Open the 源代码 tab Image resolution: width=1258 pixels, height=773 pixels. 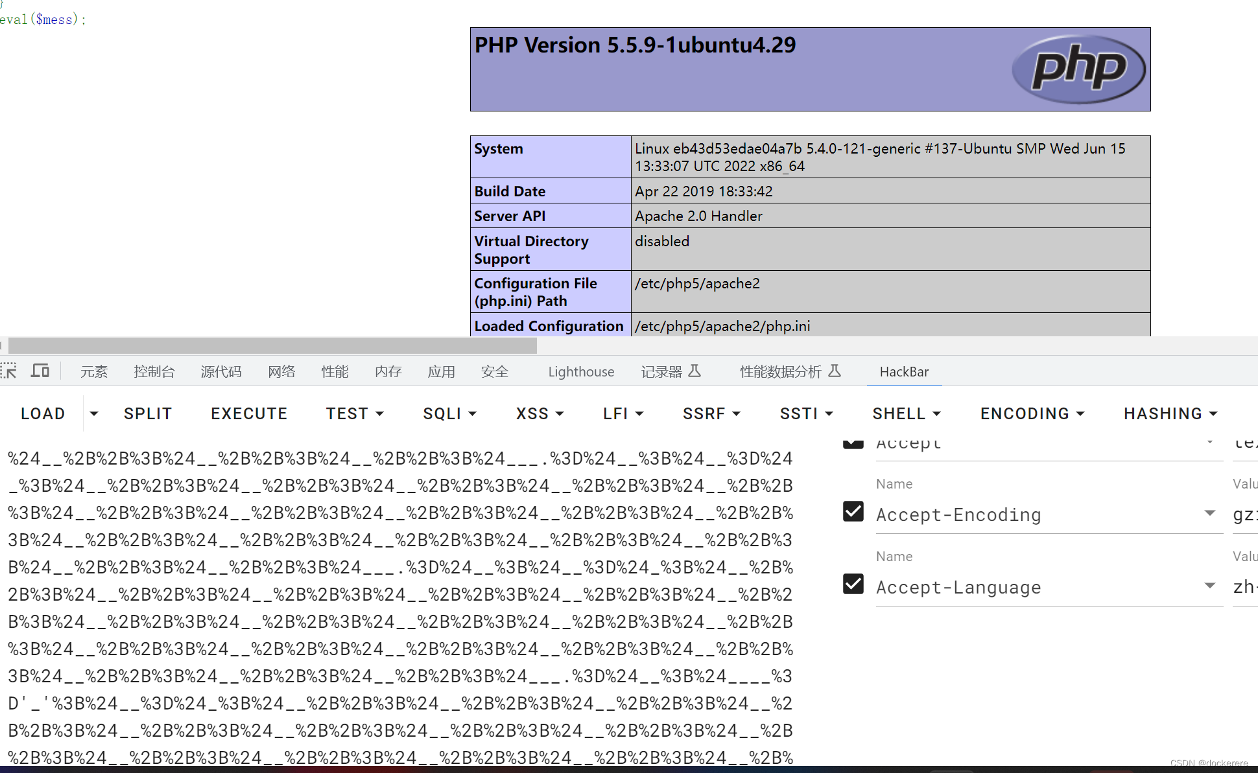pyautogui.click(x=221, y=371)
